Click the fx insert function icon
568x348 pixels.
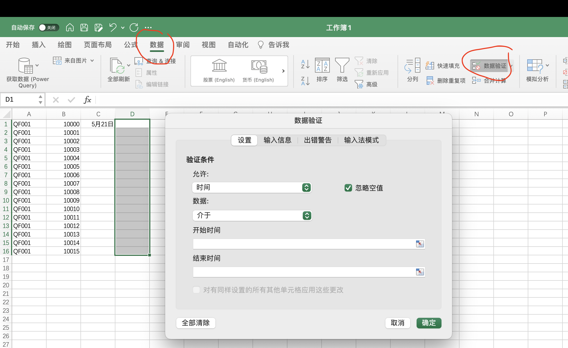[87, 100]
